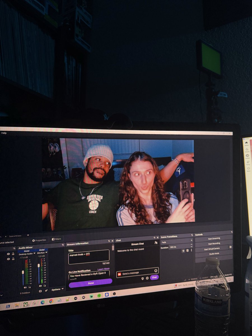Viewport: 252px width, 336px height.
Task: Toggle lock on the first source
Action: 13,254
